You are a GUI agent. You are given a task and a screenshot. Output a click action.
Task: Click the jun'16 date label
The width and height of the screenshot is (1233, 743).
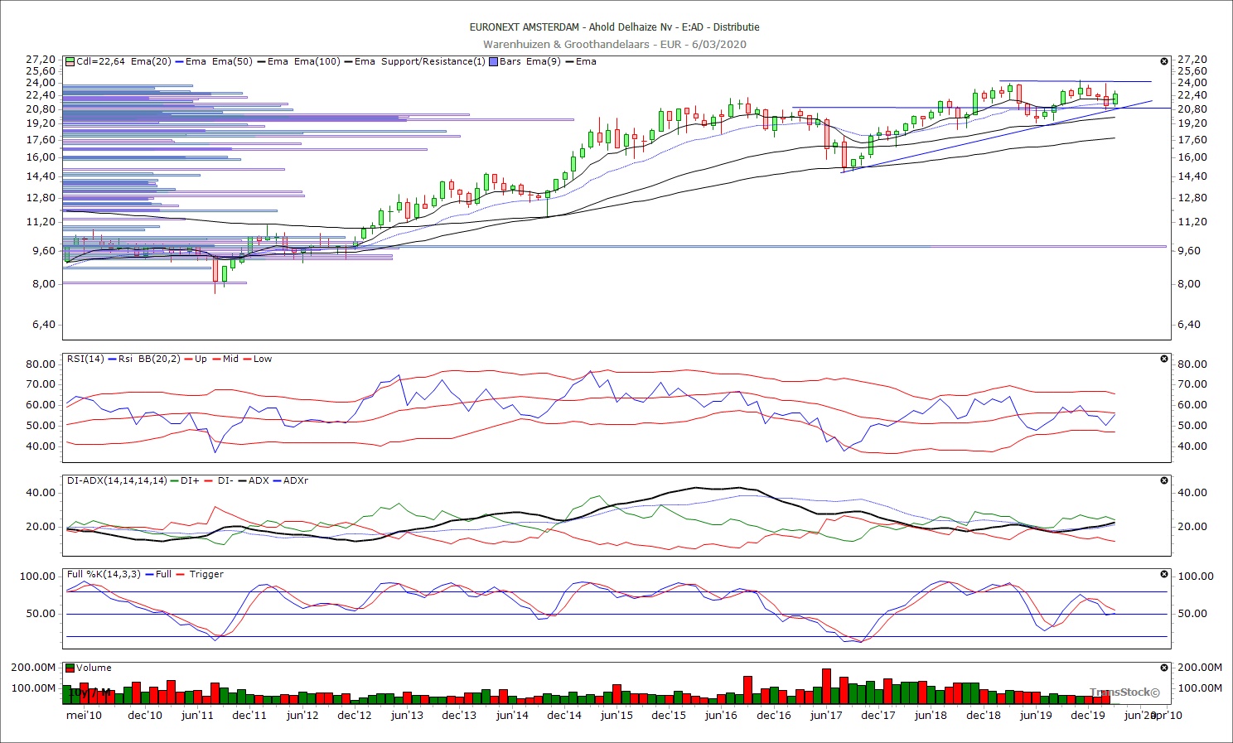click(x=721, y=716)
